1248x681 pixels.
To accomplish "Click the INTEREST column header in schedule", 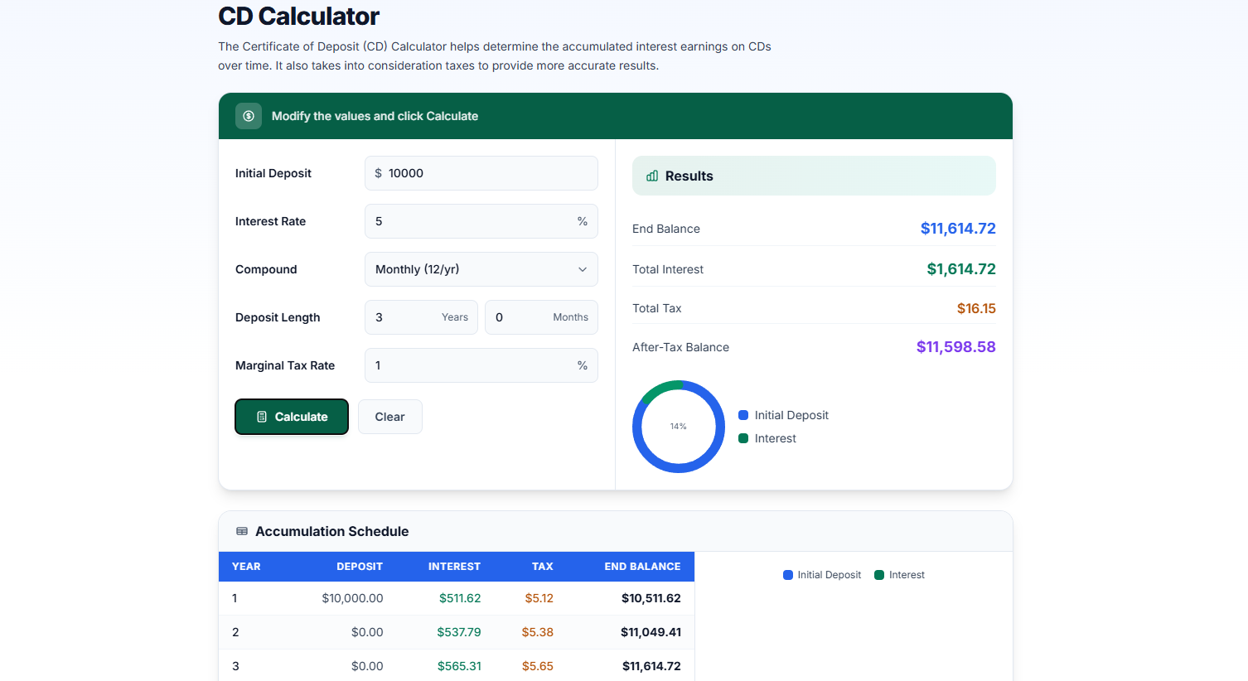I will click(454, 567).
